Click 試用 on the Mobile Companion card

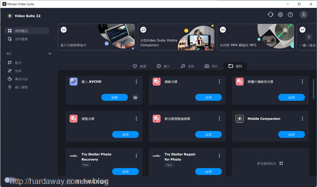pyautogui.click(x=292, y=134)
